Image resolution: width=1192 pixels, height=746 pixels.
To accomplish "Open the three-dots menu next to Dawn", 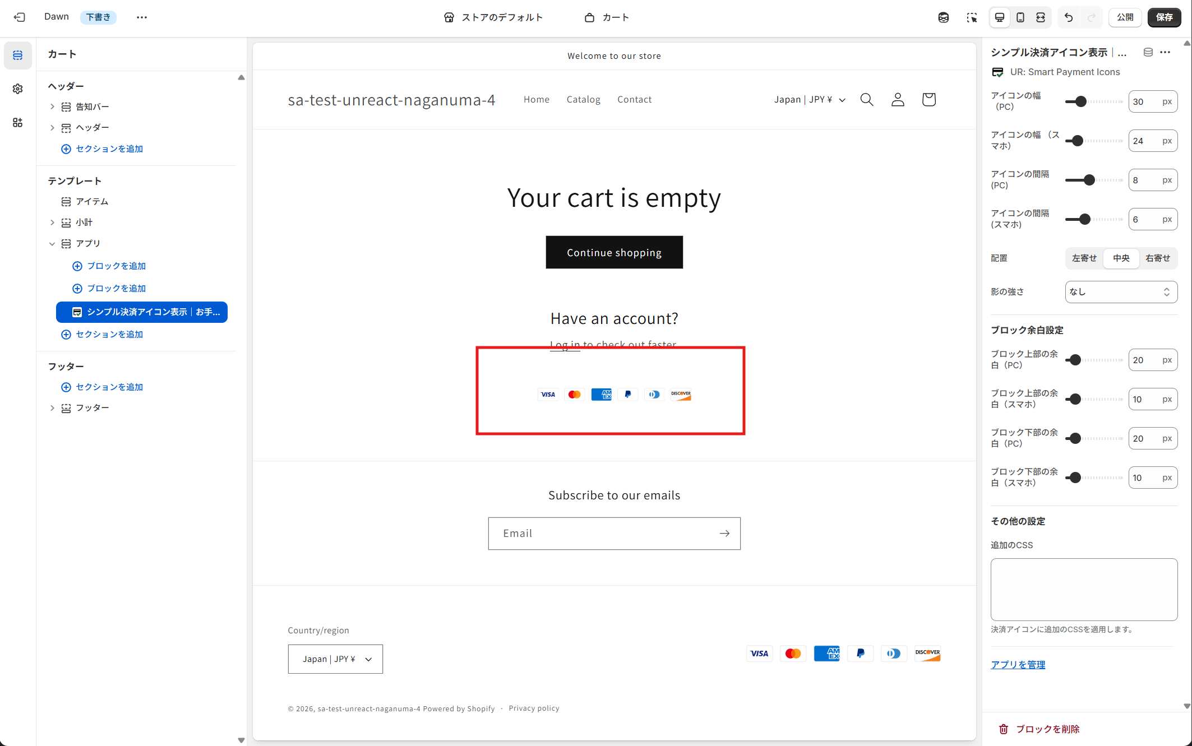I will point(142,17).
